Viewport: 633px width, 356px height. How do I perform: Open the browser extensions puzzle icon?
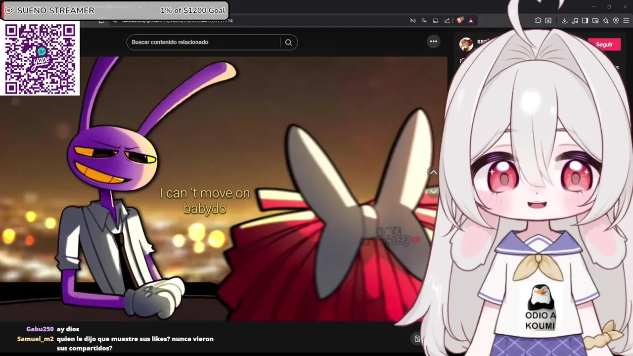538,21
